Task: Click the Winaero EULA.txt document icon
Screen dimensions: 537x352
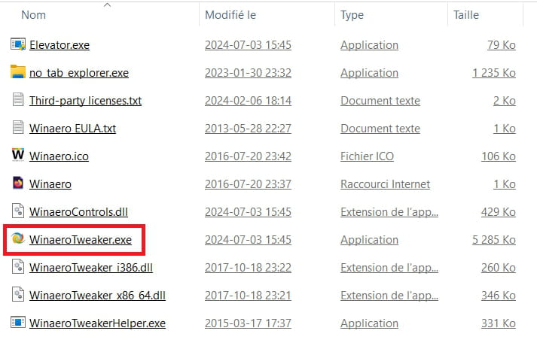Action: click(x=18, y=128)
